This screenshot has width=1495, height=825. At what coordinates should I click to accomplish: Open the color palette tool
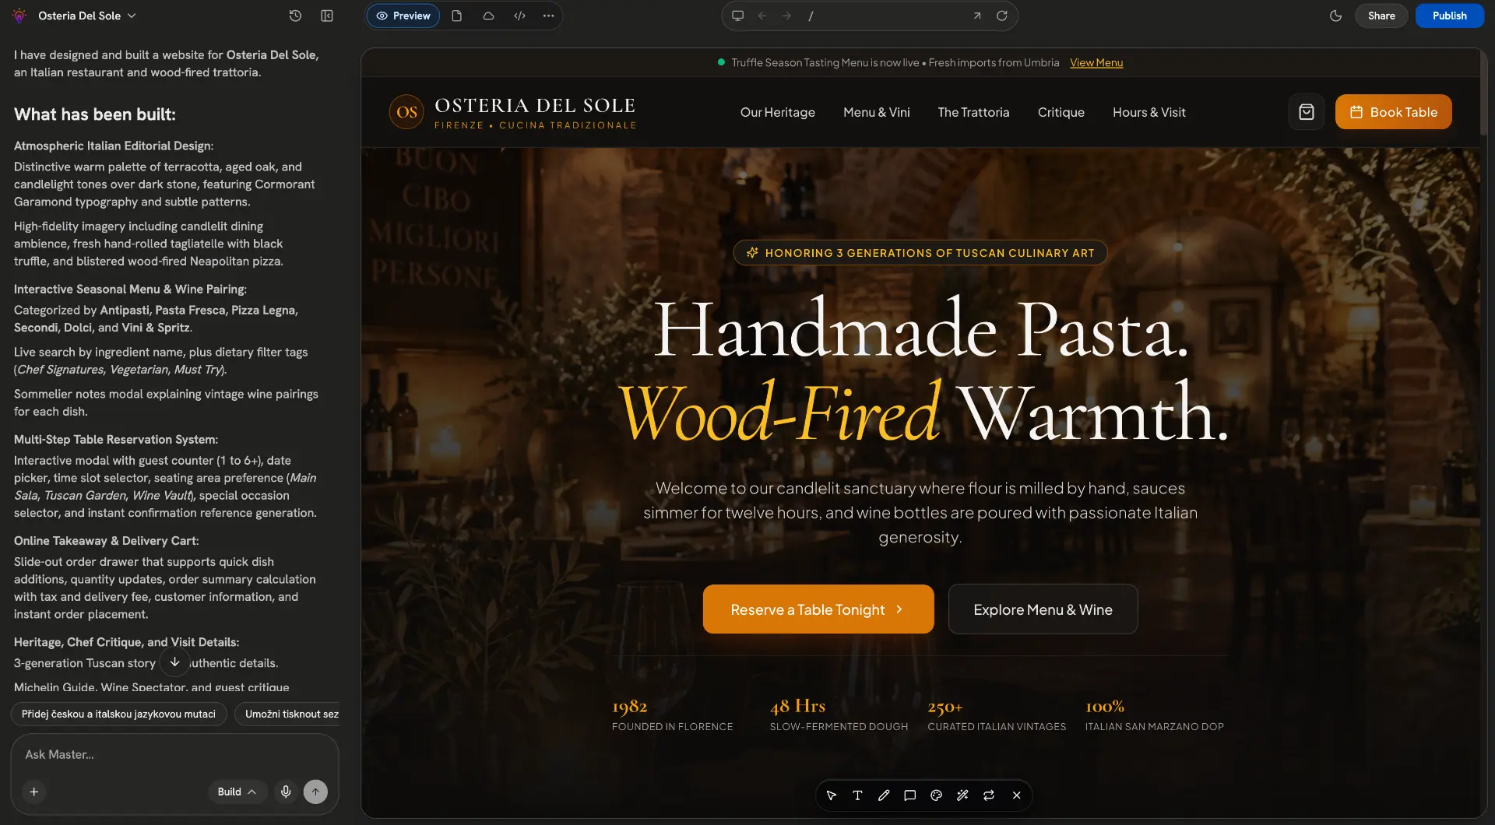(x=936, y=795)
